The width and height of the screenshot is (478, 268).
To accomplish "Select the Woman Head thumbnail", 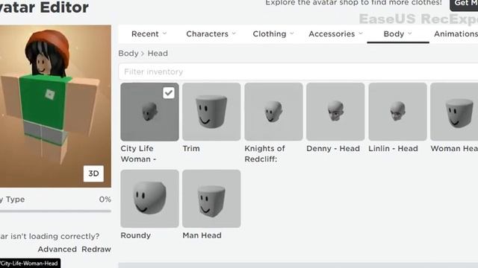I will (x=454, y=112).
